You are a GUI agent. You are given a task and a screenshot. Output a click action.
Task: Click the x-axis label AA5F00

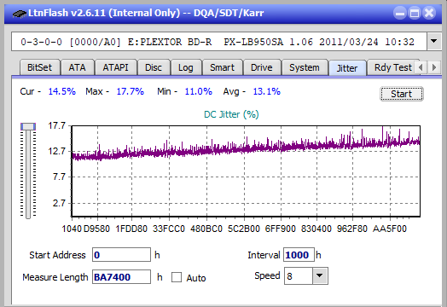(390, 229)
